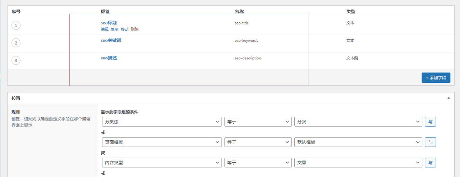Open the seo关键词 field
Image resolution: width=460 pixels, height=177 pixels.
(111, 40)
